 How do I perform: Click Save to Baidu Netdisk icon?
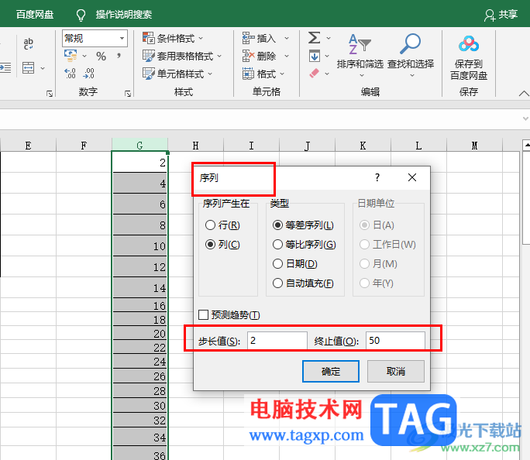469,44
